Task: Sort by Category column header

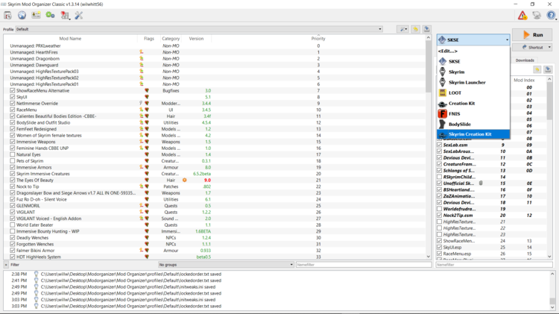Action: 171,39
